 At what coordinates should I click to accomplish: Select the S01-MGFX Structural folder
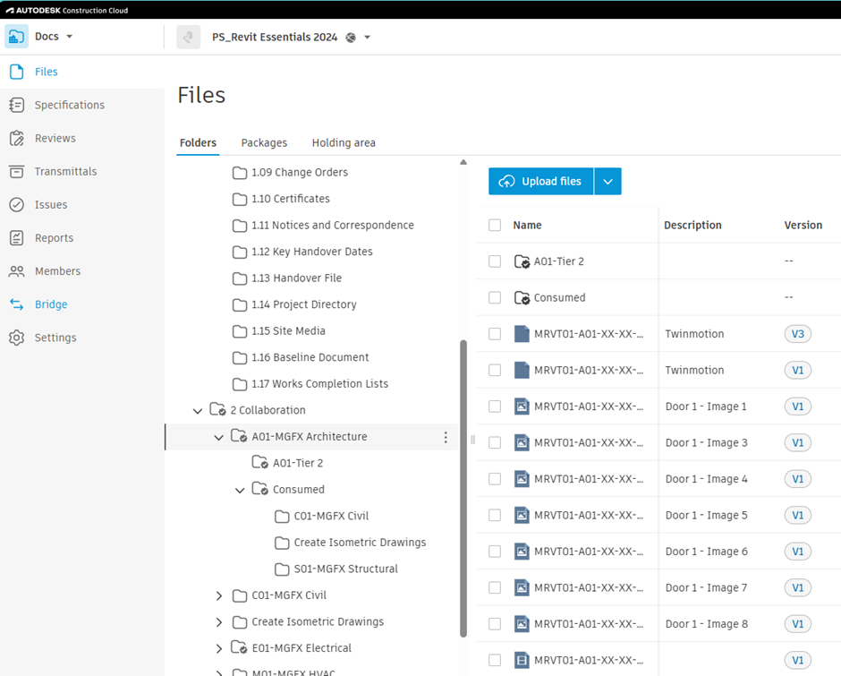[x=345, y=569]
